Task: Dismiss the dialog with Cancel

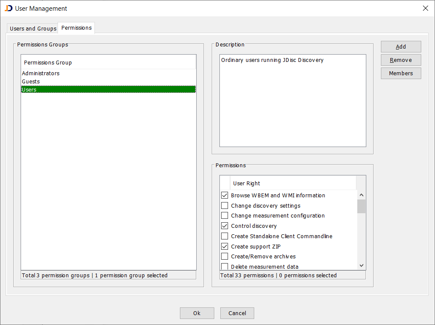Action: (237, 313)
